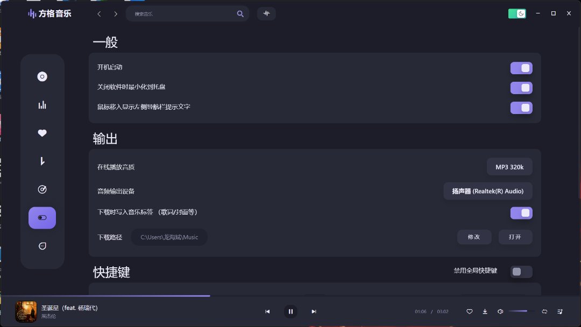Select the highlighted settings tab in sidebar

[x=42, y=218]
